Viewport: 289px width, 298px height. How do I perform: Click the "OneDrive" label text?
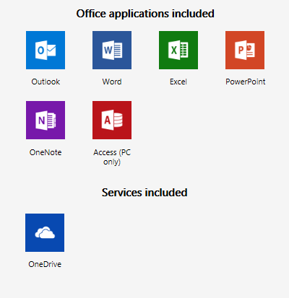tap(45, 264)
